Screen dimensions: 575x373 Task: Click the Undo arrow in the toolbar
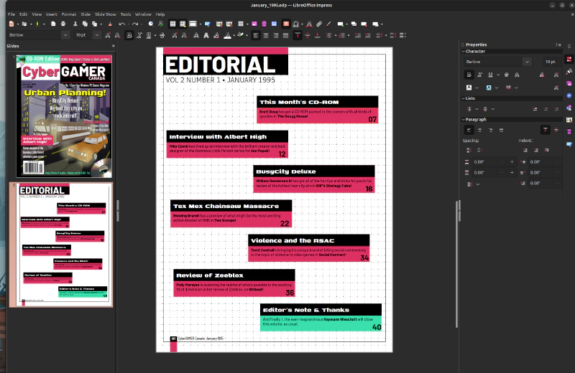[121, 24]
